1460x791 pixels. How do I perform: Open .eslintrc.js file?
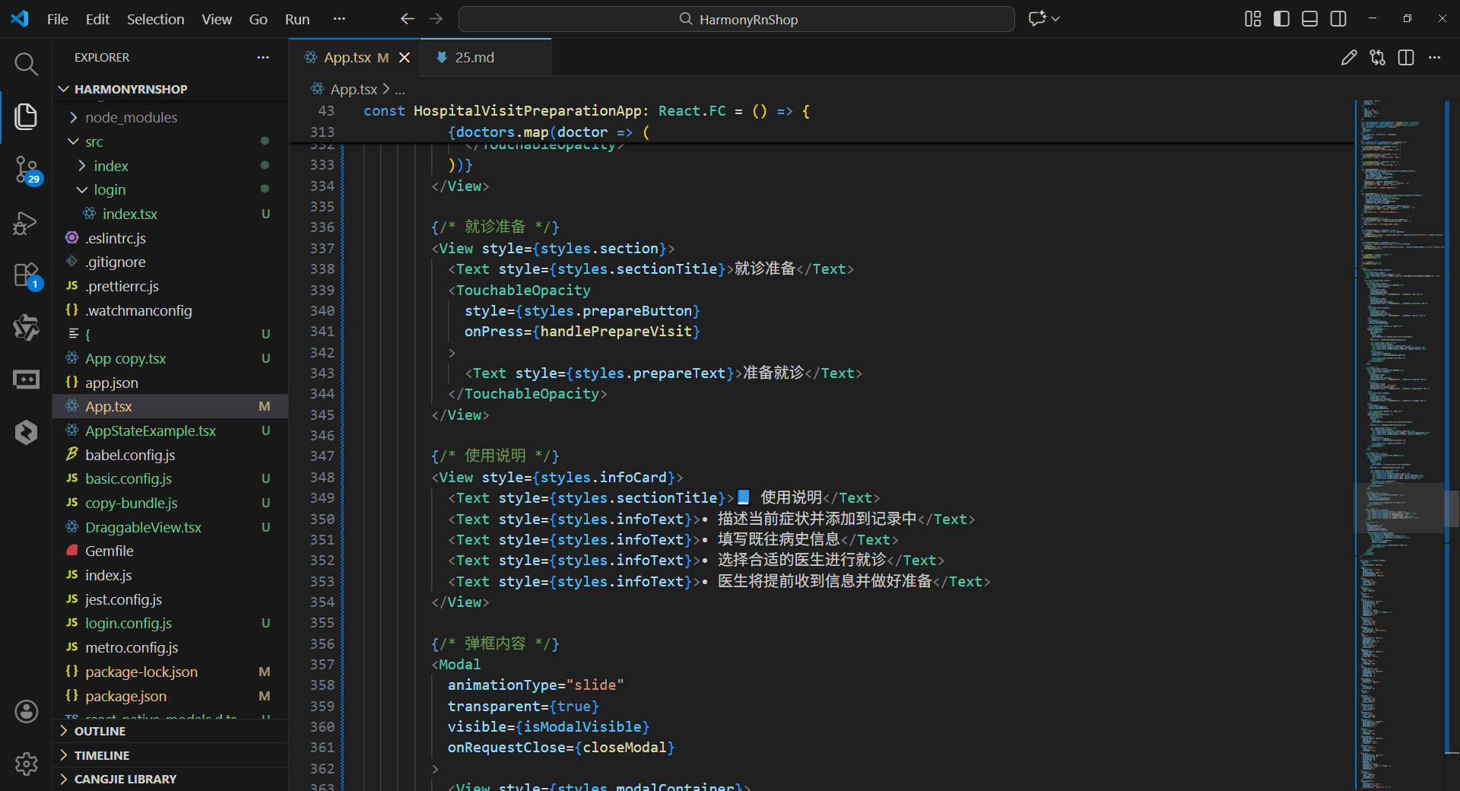pos(170,239)
